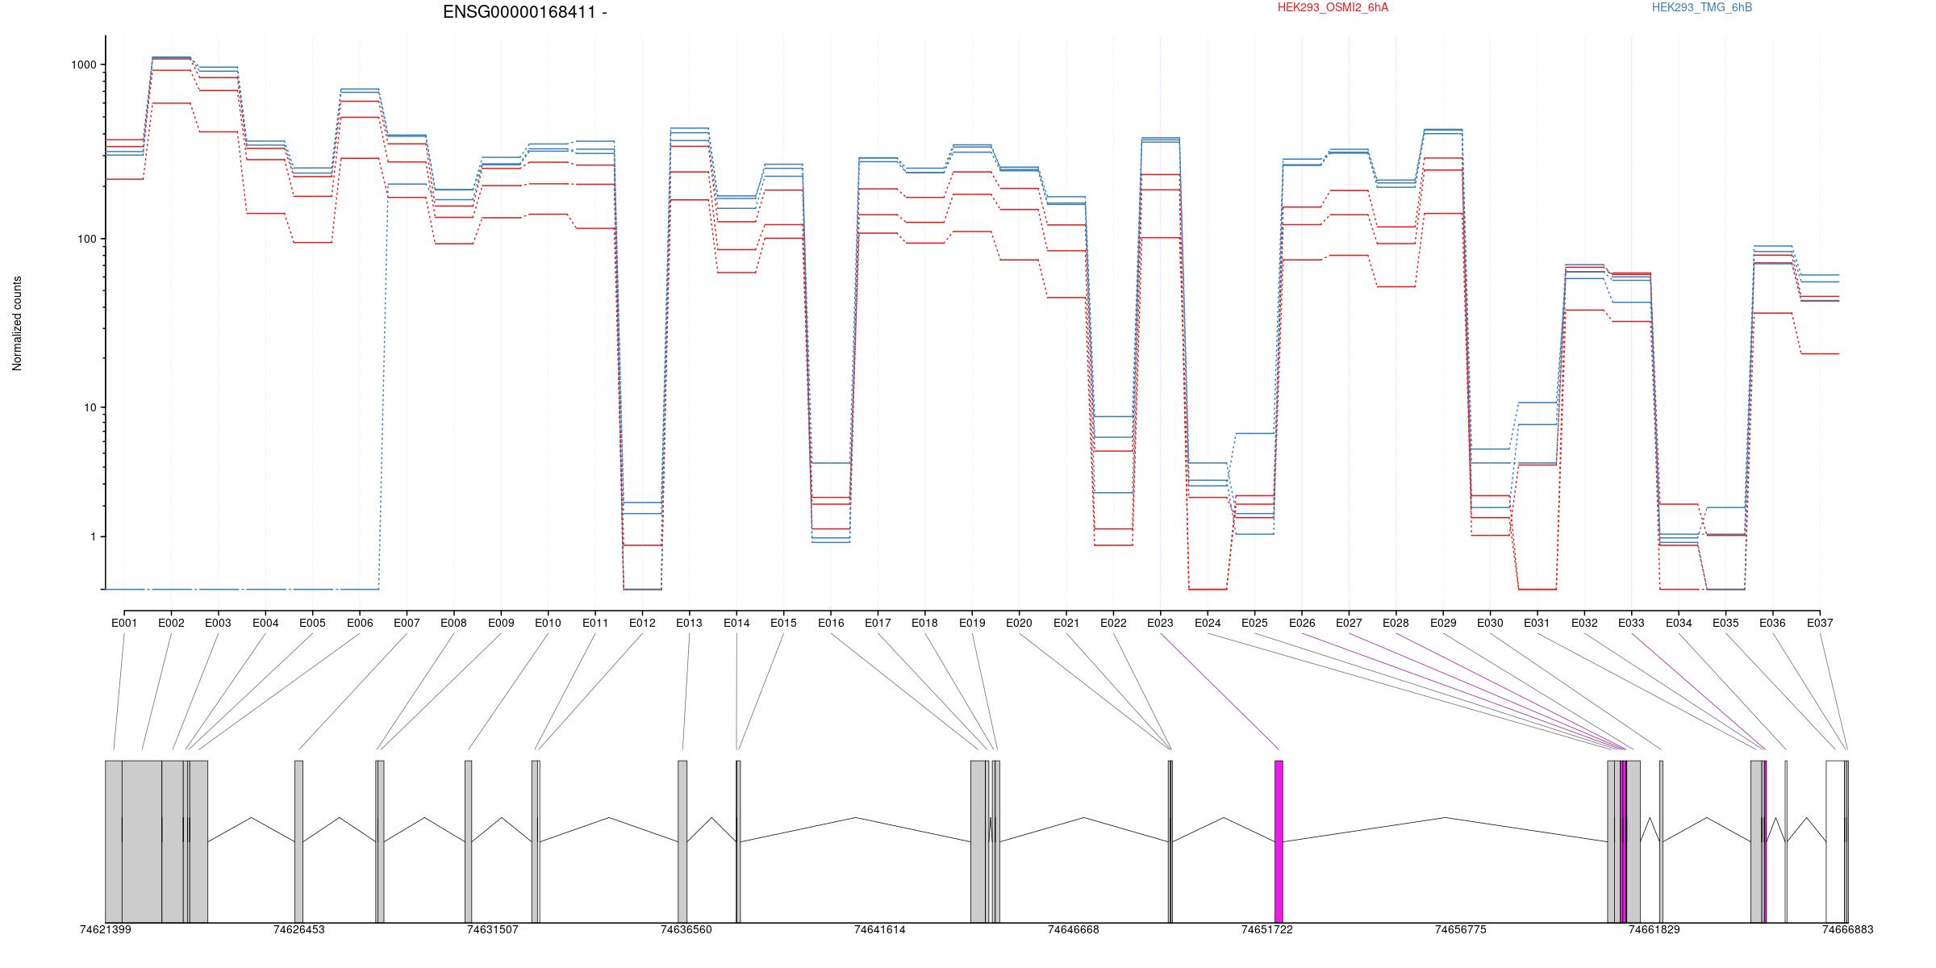Click exon label E020
This screenshot has width=1936, height=968.
click(x=1019, y=623)
